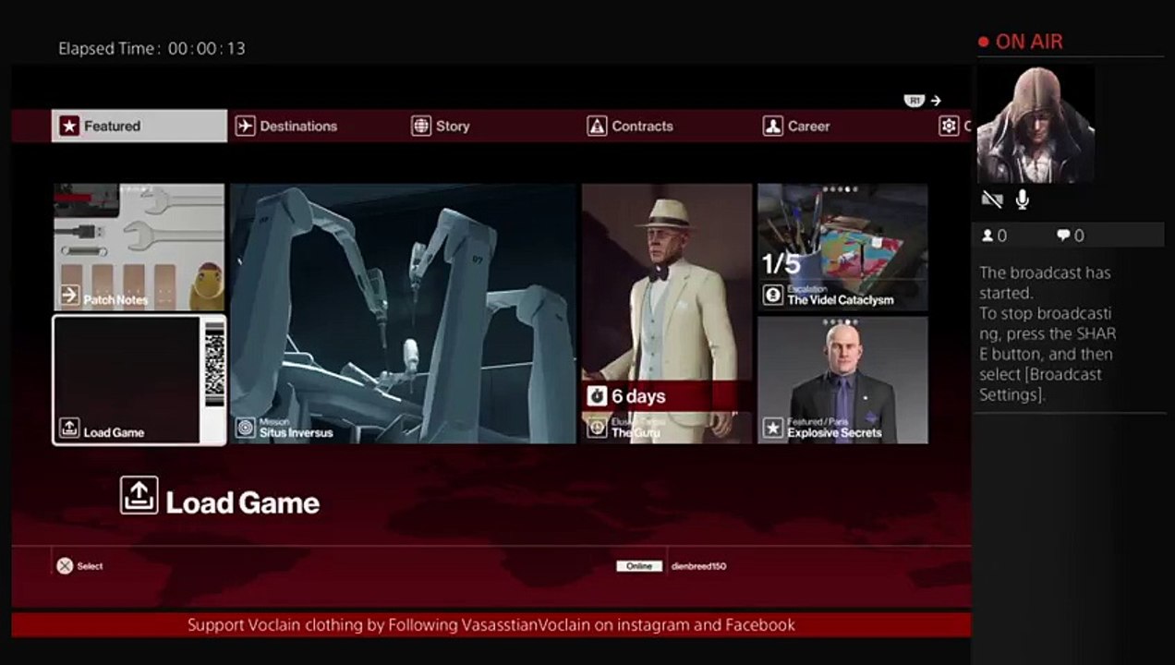Open the Patch Notes tile
This screenshot has width=1175, height=665.
click(139, 247)
